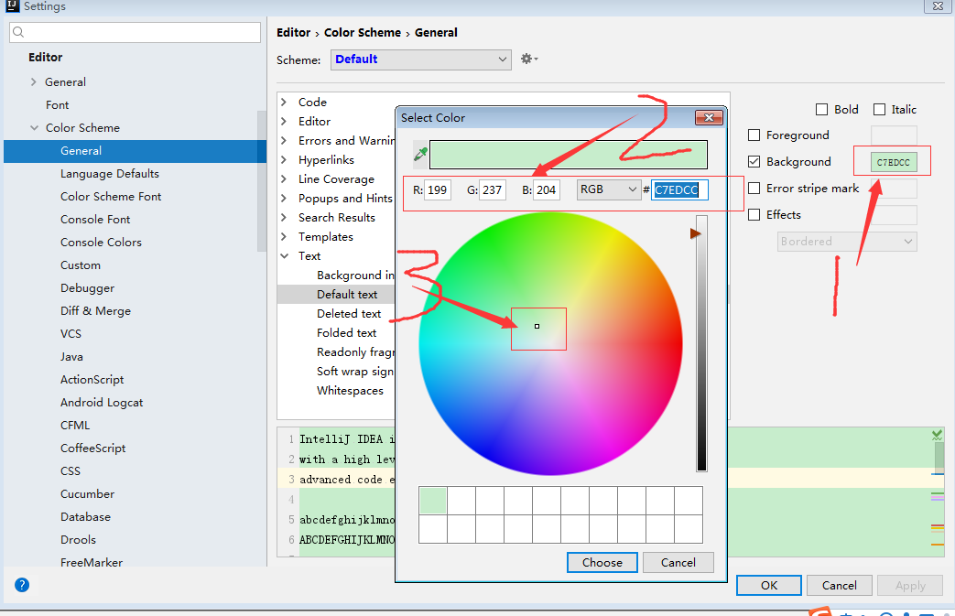Open Diff & Merge color settings

click(x=95, y=311)
